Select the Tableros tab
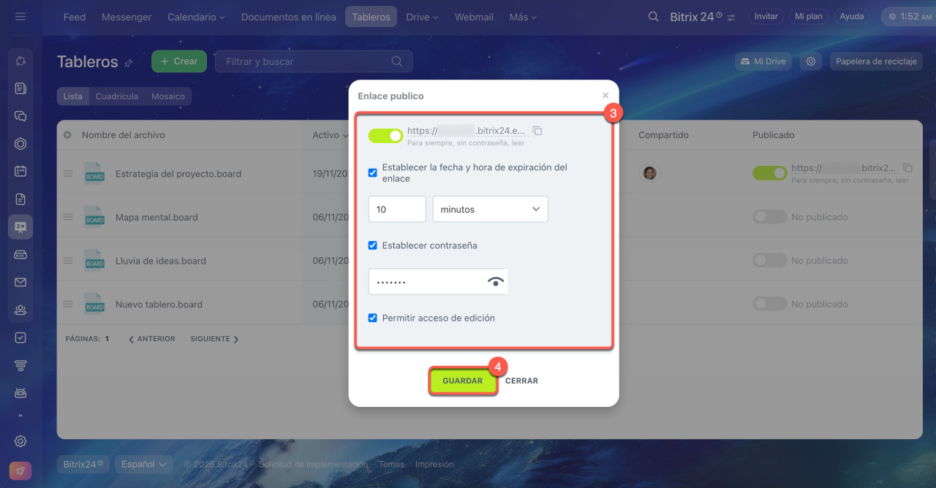936x488 pixels. tap(371, 17)
